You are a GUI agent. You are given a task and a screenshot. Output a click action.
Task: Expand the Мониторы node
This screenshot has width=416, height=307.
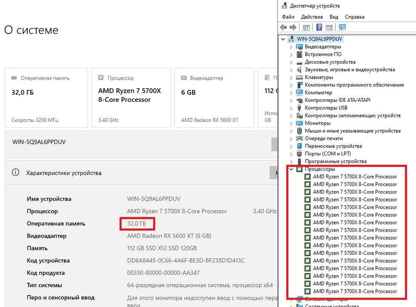click(x=291, y=123)
